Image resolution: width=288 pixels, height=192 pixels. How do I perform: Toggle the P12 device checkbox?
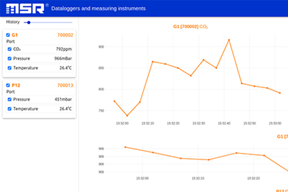(x=8, y=85)
